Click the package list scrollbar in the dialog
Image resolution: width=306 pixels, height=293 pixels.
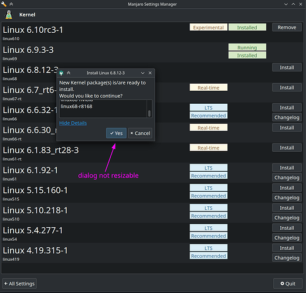tap(149, 108)
